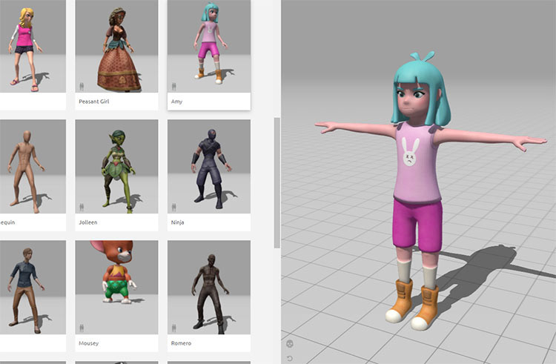
Task: Toggle the skeleton view skull icon
Action: click(x=290, y=343)
